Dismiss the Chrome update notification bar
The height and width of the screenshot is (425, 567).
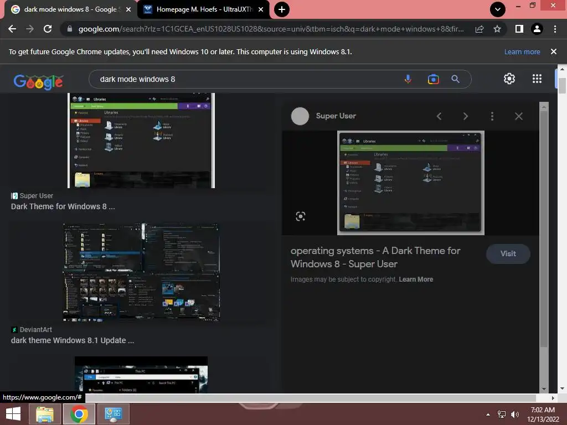tap(554, 51)
